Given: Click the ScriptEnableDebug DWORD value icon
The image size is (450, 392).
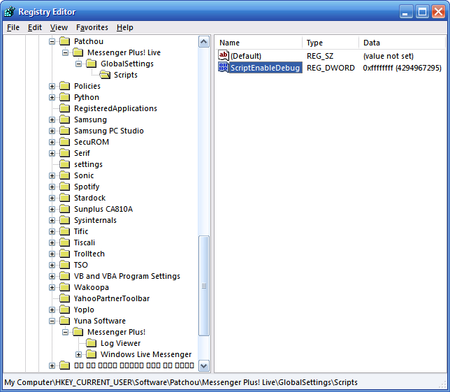Looking at the screenshot, I should click(x=224, y=68).
